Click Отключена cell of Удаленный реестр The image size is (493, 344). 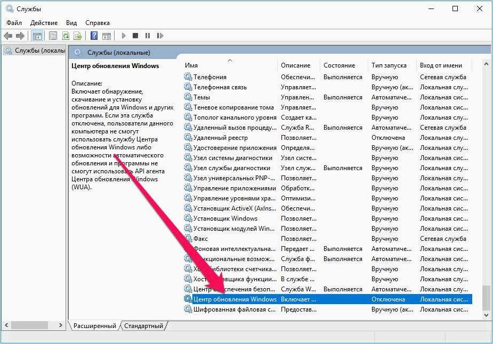coord(388,138)
